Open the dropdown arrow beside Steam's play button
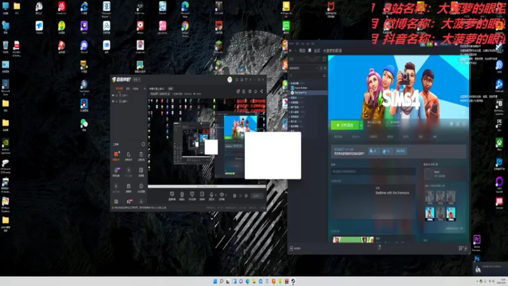The image size is (508, 286). pos(361,125)
